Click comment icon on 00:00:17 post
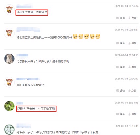 [x=120, y=91]
